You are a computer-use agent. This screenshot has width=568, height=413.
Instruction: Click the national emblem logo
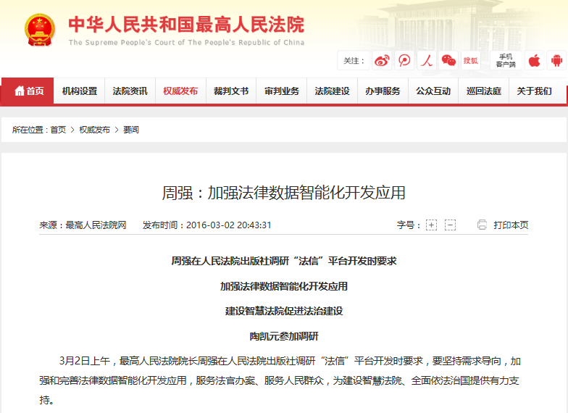[x=39, y=30]
